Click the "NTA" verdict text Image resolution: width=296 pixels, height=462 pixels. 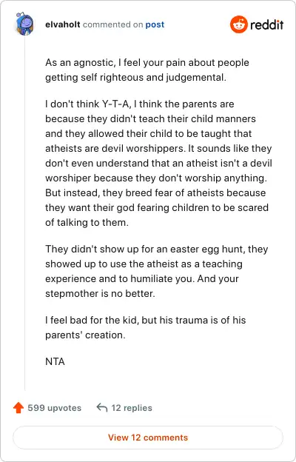55,361
